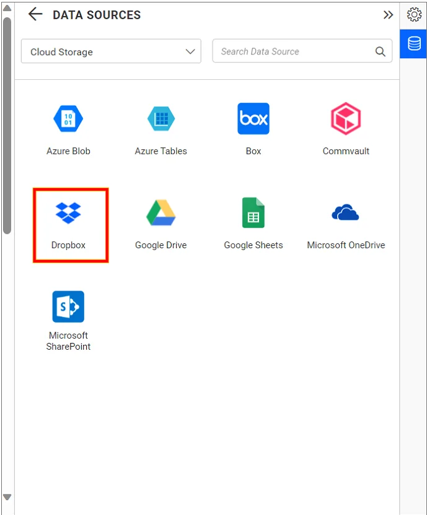Select the Azure Blob data source icon
The height and width of the screenshot is (515, 427).
pyautogui.click(x=68, y=119)
